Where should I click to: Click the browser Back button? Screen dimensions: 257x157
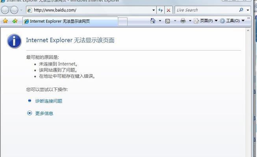[5, 10]
